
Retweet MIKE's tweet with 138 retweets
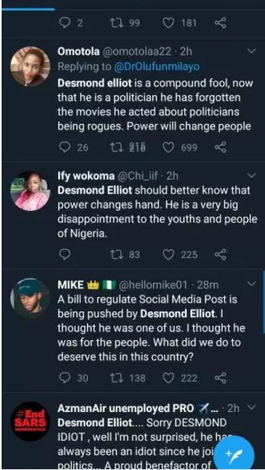pos(116,377)
